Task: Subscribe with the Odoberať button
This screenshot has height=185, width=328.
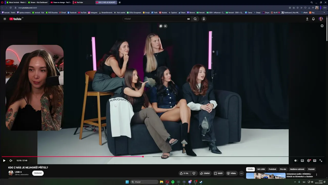Action: point(38,173)
